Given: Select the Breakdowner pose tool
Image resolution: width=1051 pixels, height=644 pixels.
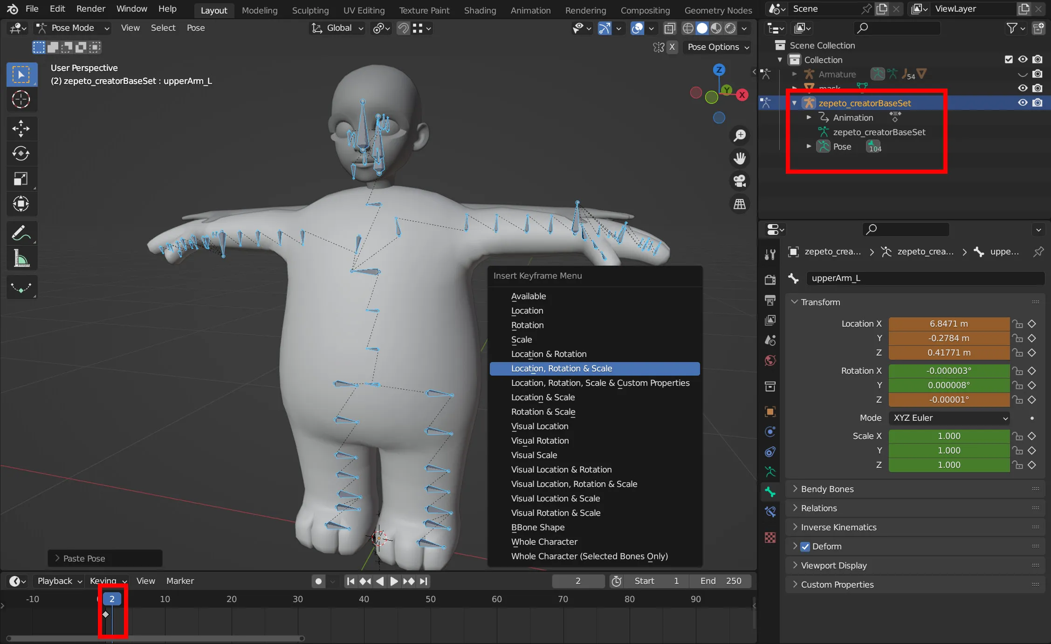Looking at the screenshot, I should click(21, 287).
